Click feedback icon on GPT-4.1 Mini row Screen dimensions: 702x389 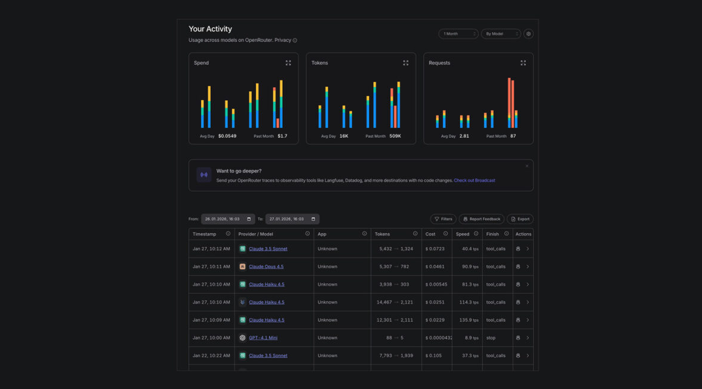518,338
